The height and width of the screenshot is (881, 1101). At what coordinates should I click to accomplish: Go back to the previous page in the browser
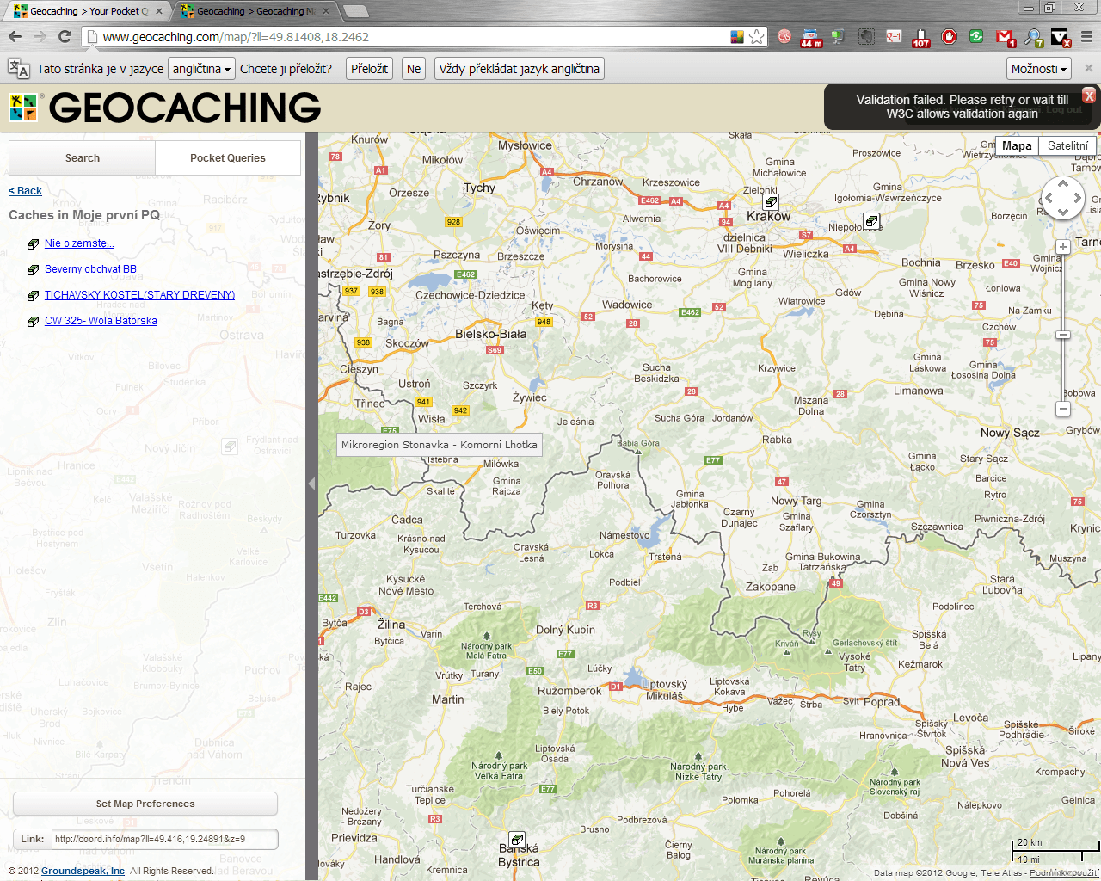15,36
